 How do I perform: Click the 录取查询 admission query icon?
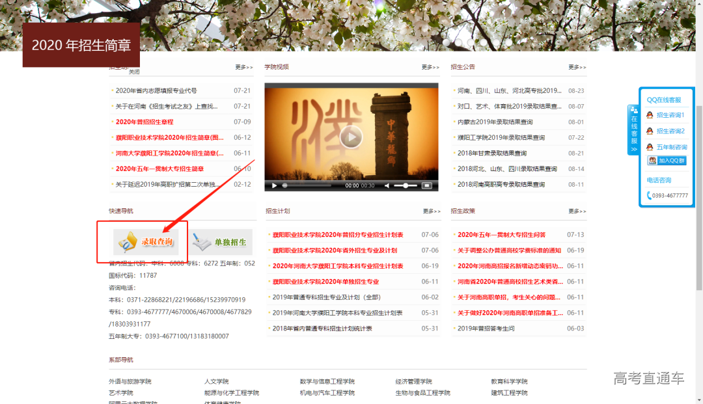146,242
